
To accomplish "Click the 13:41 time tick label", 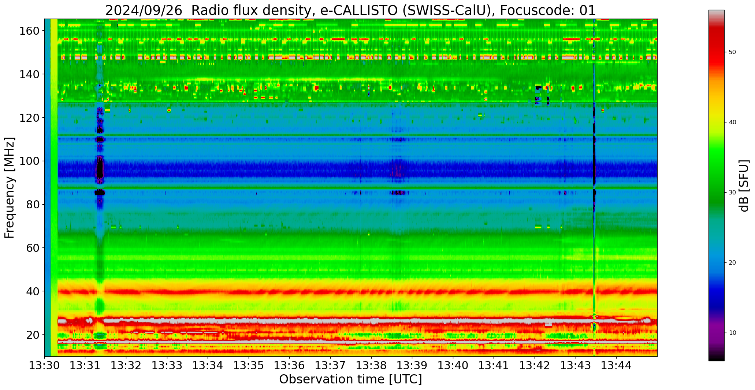I will coord(494,365).
